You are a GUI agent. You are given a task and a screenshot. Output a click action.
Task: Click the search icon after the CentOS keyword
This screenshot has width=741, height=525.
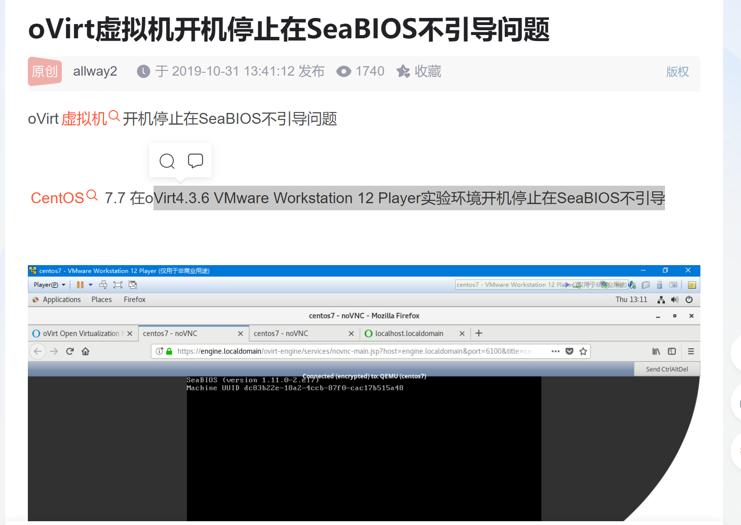(x=92, y=195)
